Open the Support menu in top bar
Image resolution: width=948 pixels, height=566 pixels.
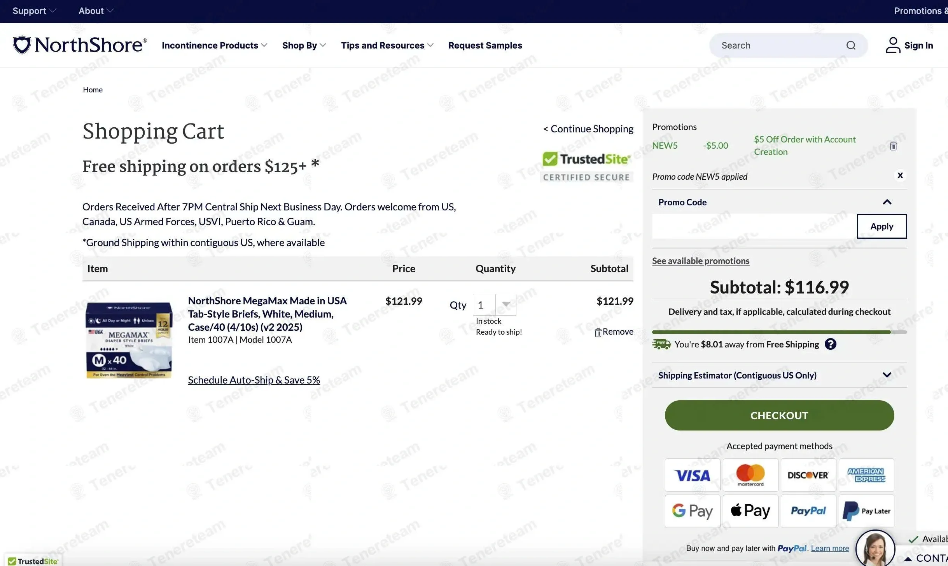tap(34, 11)
